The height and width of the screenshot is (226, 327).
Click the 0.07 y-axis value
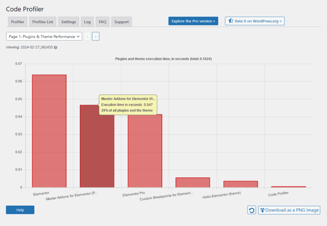19,64
